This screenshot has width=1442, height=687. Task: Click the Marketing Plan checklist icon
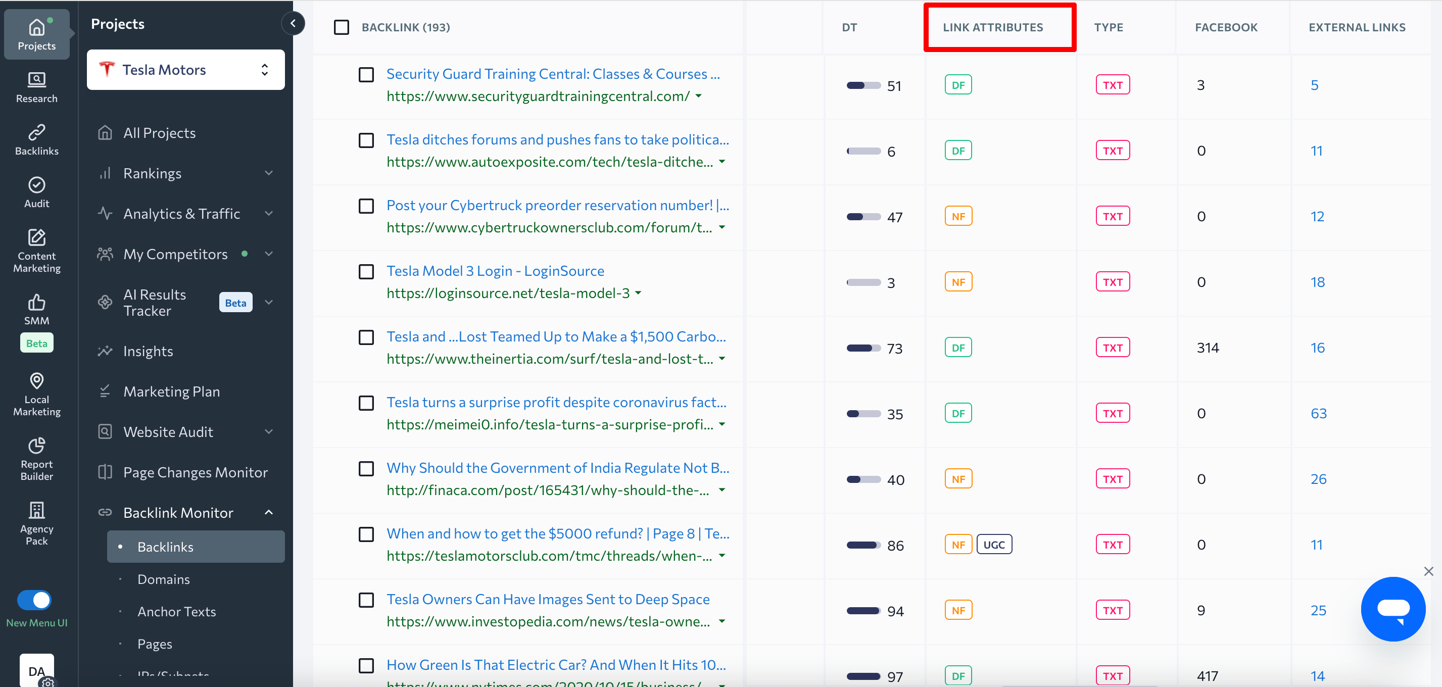pos(105,391)
